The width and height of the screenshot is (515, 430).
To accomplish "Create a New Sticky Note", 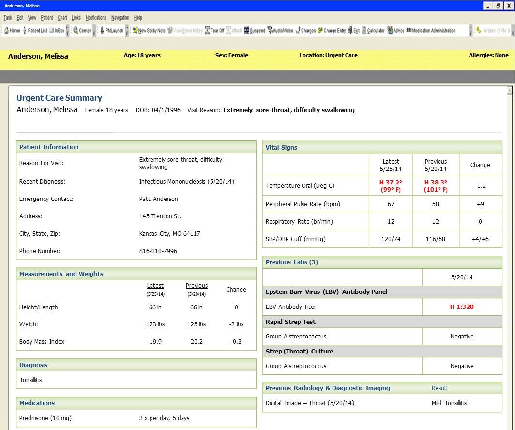I will pos(149,31).
